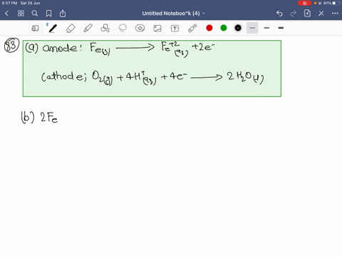Screen dimensions: 342x257
Task: Tap the screen recording indicator
Action: pyautogui.click(x=304, y=3)
